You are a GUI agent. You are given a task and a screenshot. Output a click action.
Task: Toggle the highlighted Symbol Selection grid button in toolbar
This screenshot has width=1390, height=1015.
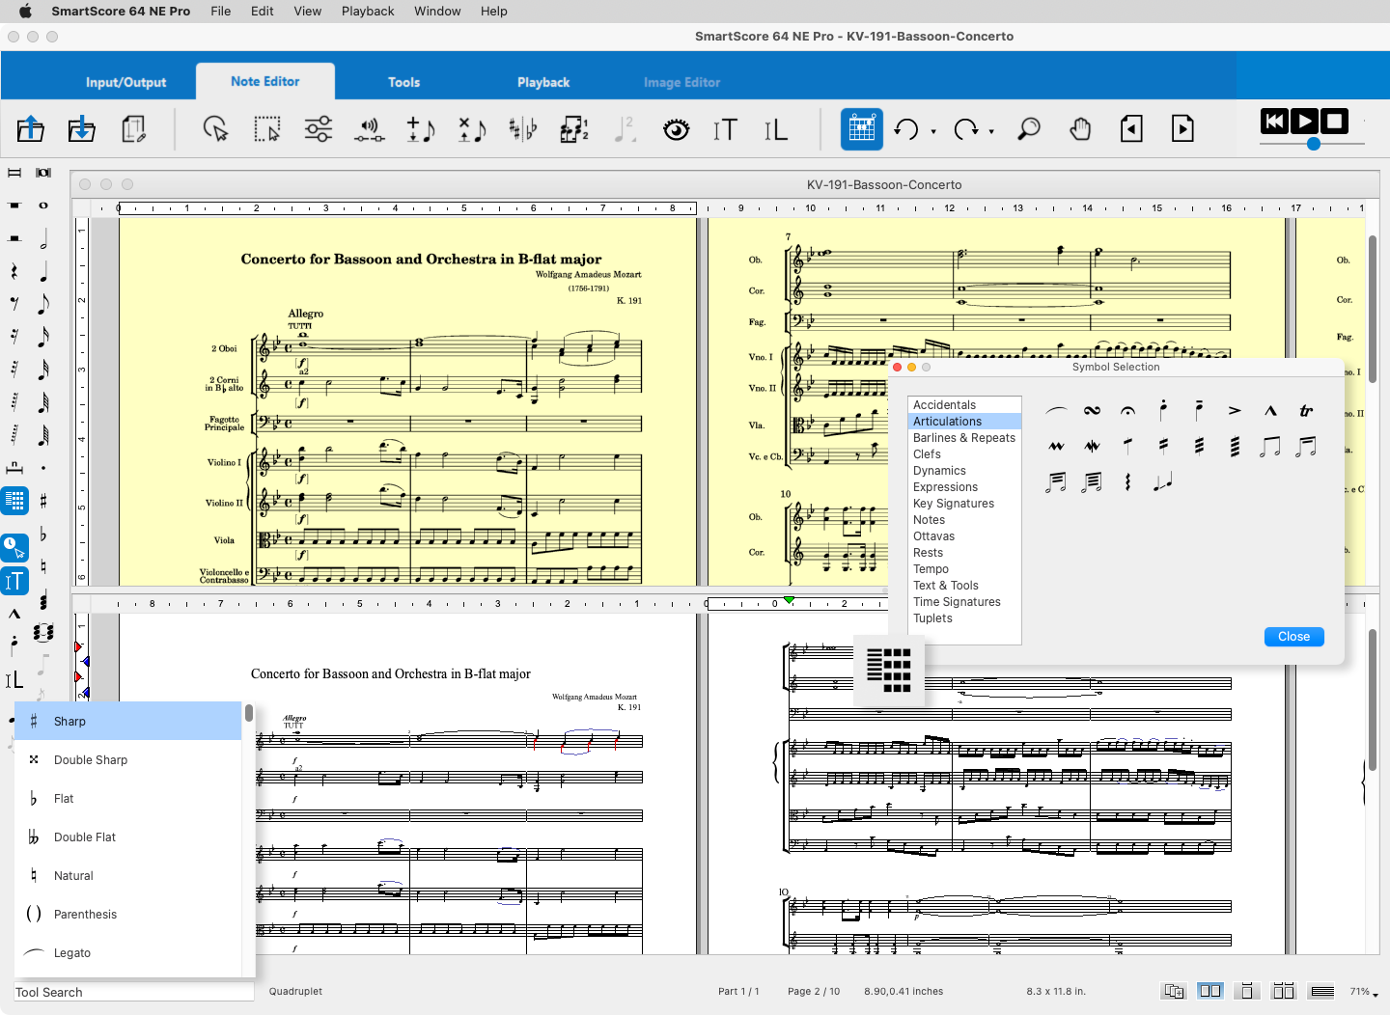click(862, 129)
